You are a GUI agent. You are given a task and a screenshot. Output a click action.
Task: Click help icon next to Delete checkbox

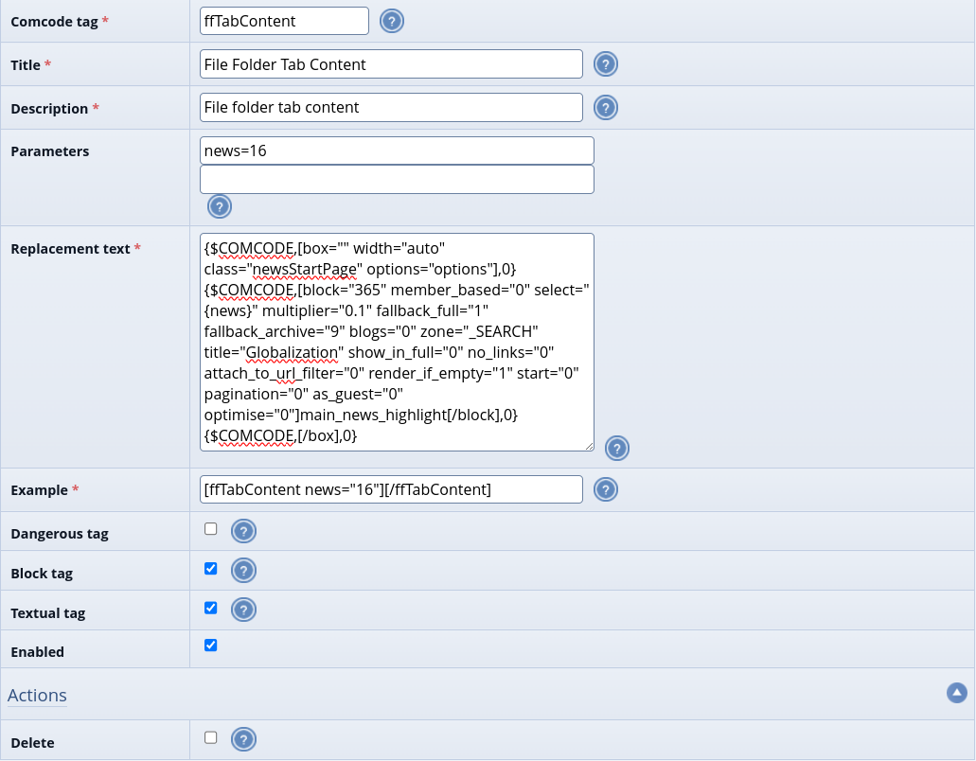click(244, 740)
